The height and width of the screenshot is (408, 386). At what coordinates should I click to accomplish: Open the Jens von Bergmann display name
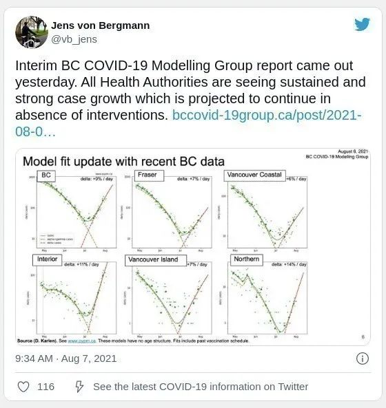pyautogui.click(x=101, y=25)
